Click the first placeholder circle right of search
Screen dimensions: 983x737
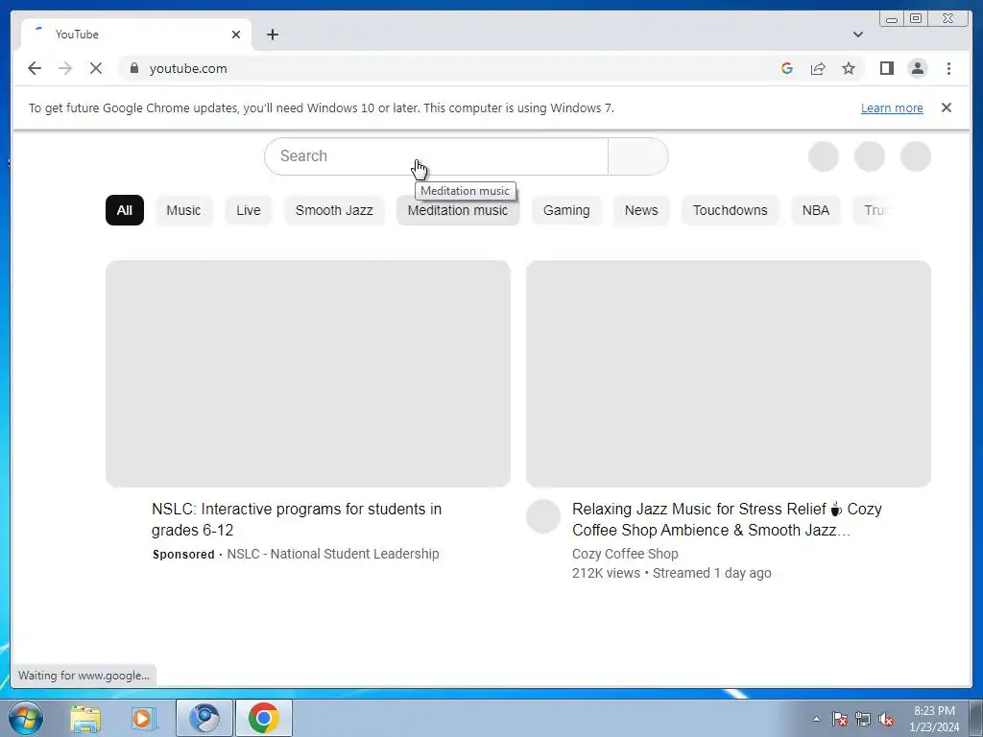click(x=823, y=156)
